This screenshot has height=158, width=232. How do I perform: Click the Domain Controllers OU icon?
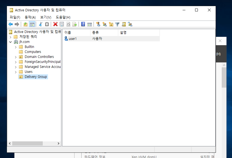click(x=21, y=57)
